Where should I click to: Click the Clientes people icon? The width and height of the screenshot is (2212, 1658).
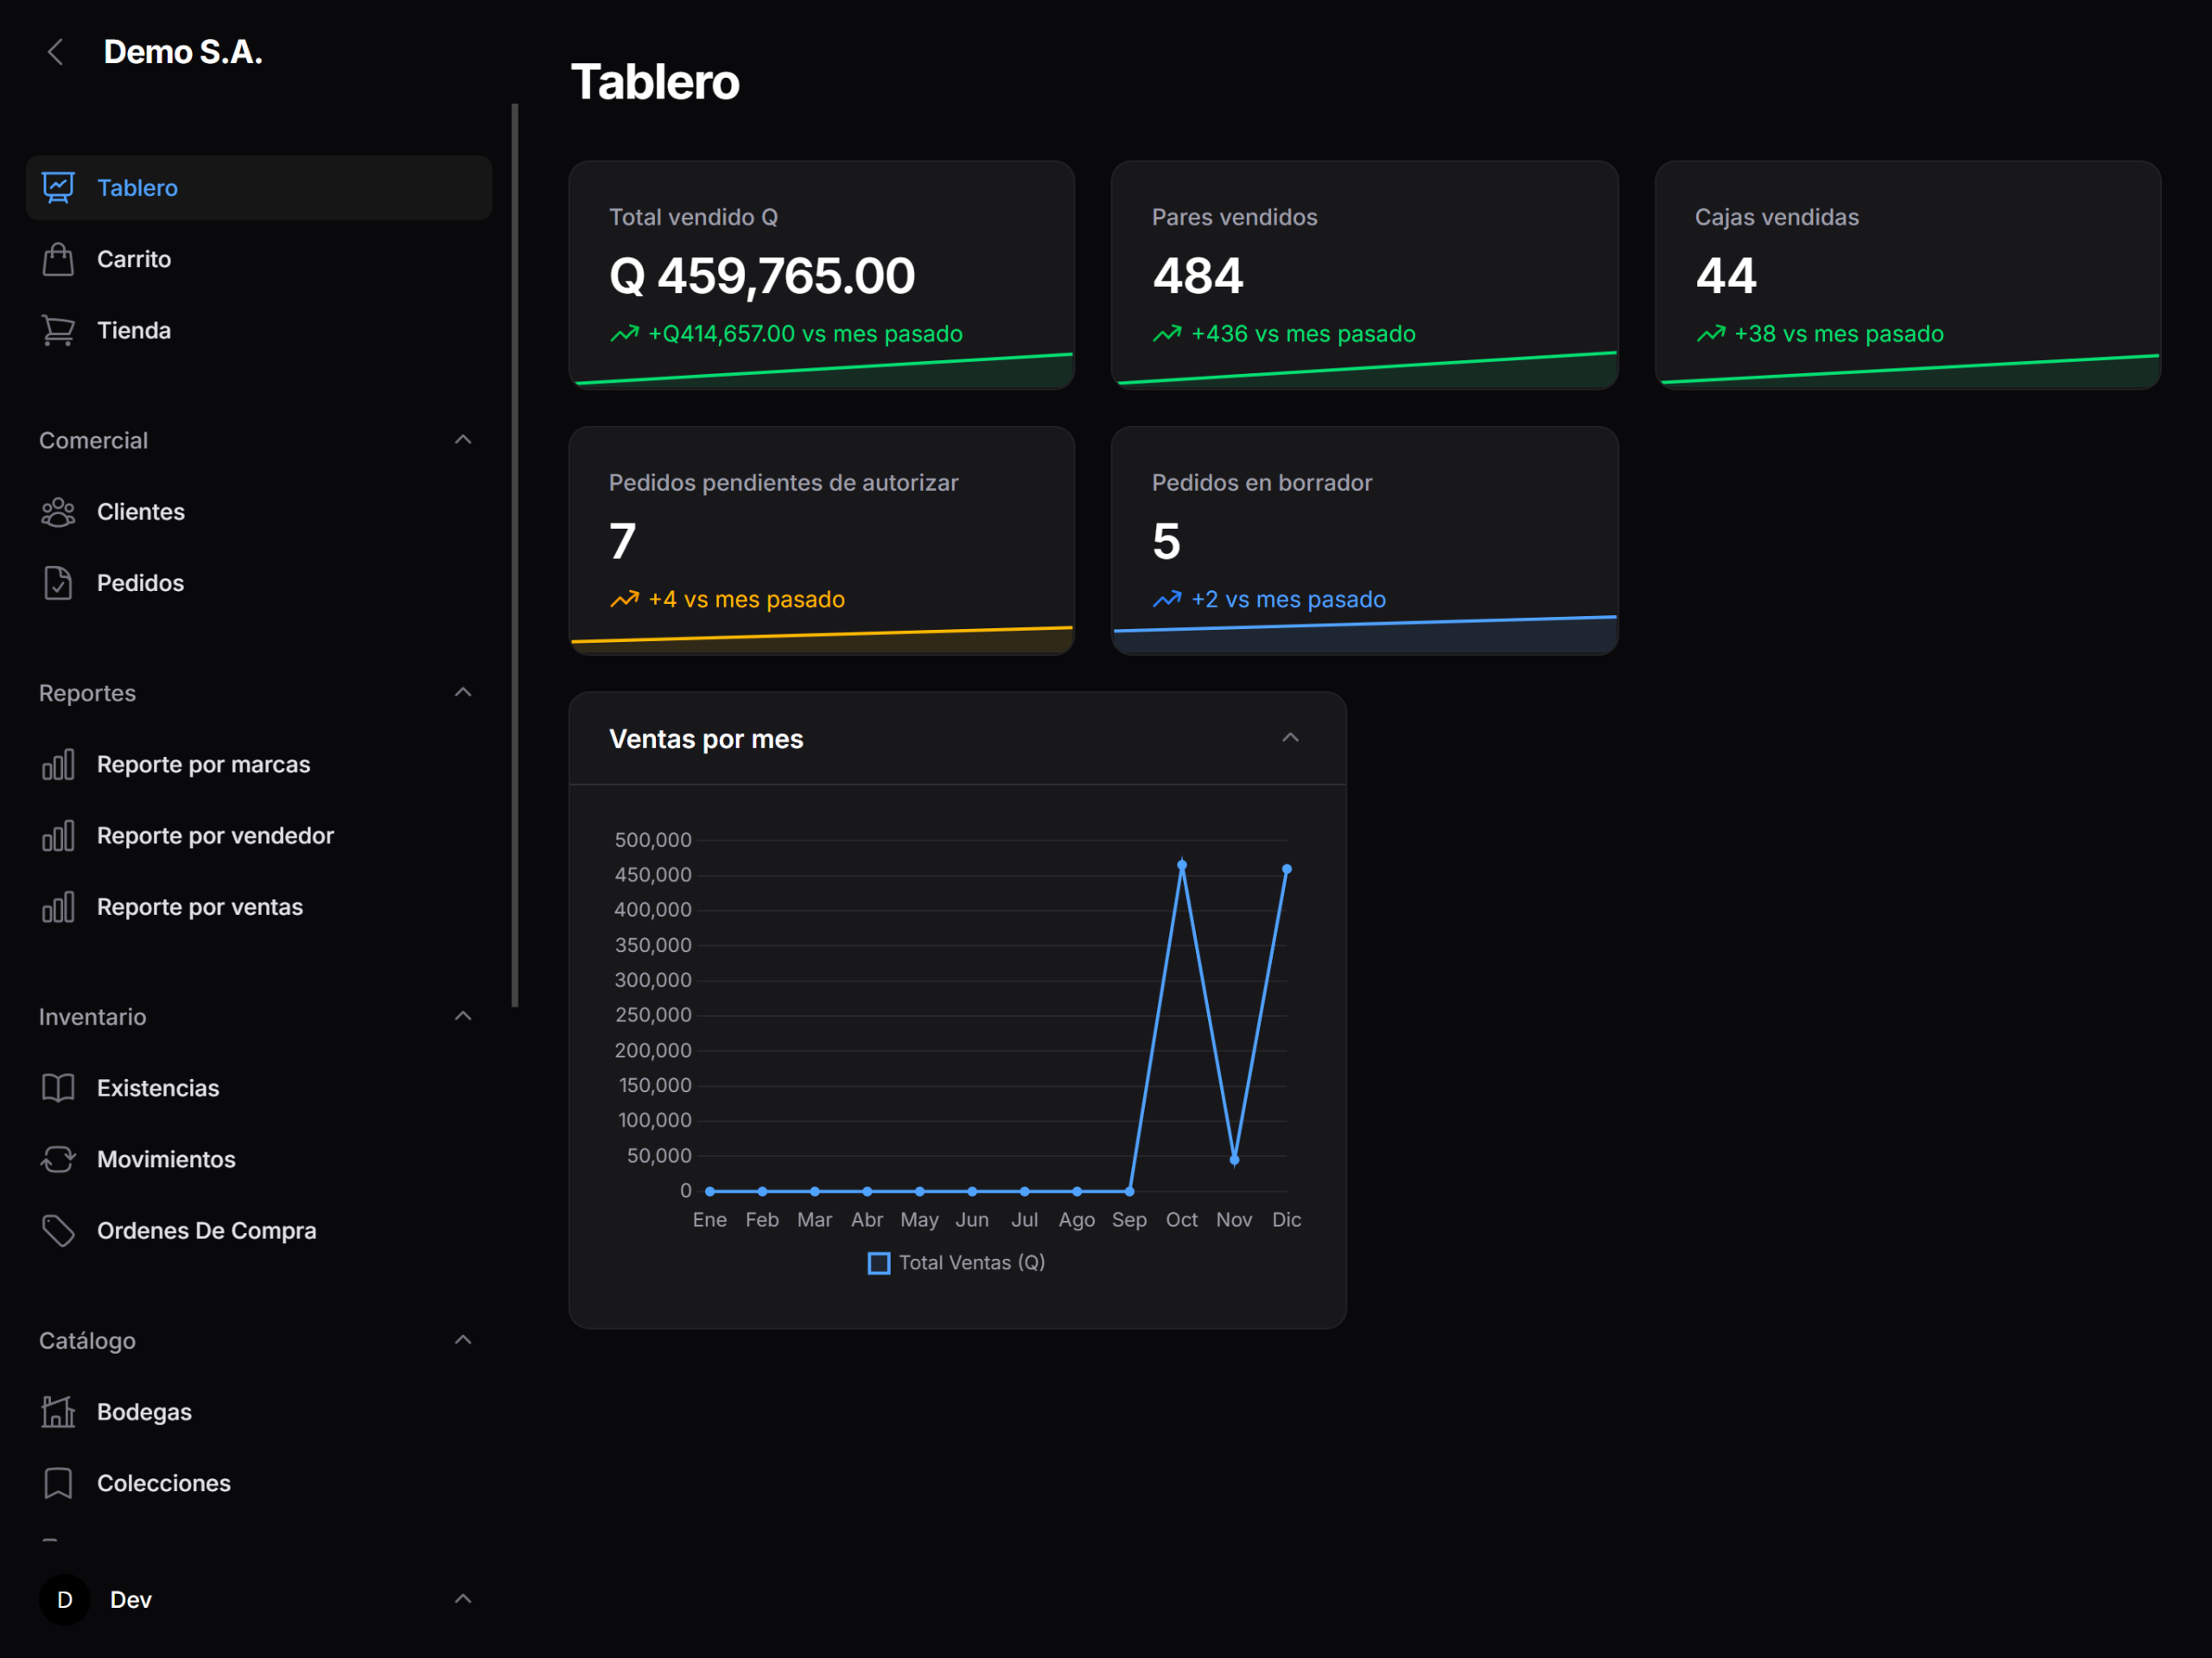[x=58, y=512]
